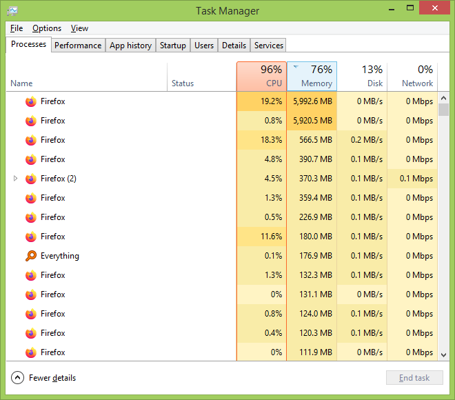Switch to the Services tab
The image size is (455, 400).
(269, 46)
